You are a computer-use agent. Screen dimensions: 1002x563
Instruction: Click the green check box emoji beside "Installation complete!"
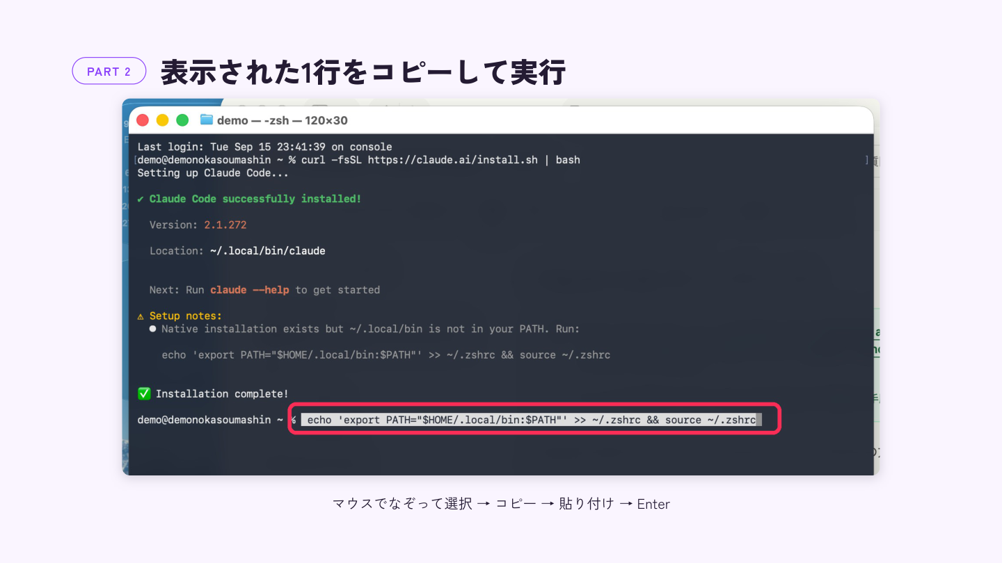144,394
